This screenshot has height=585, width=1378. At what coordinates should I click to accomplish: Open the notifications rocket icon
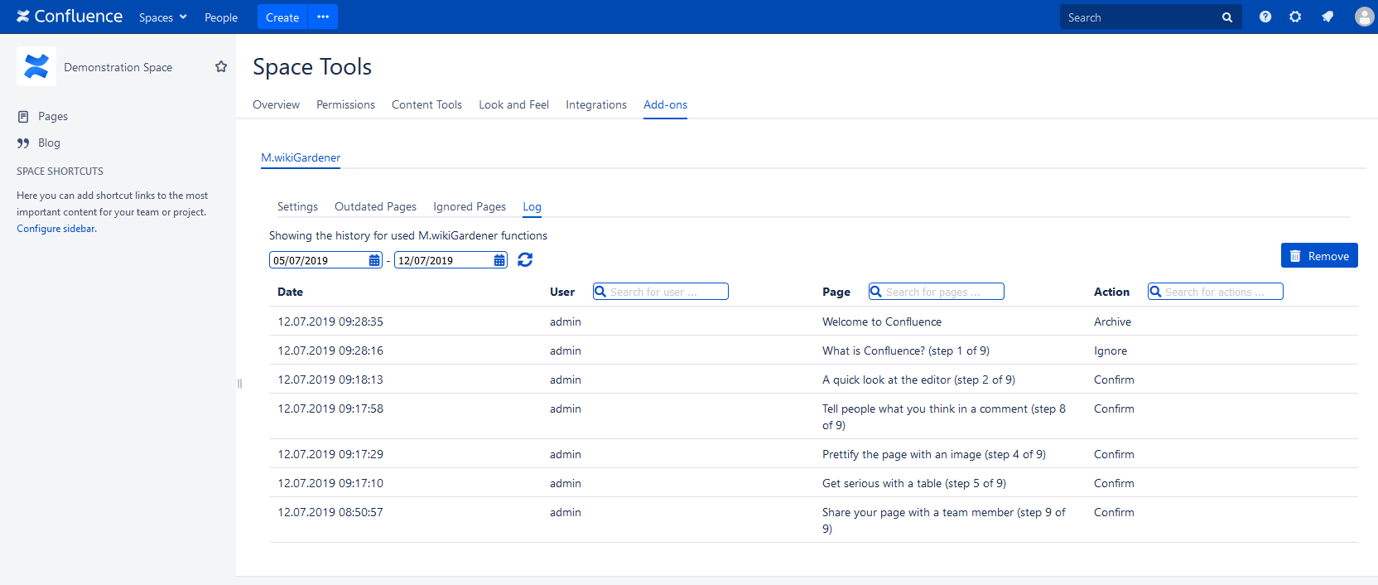1327,17
